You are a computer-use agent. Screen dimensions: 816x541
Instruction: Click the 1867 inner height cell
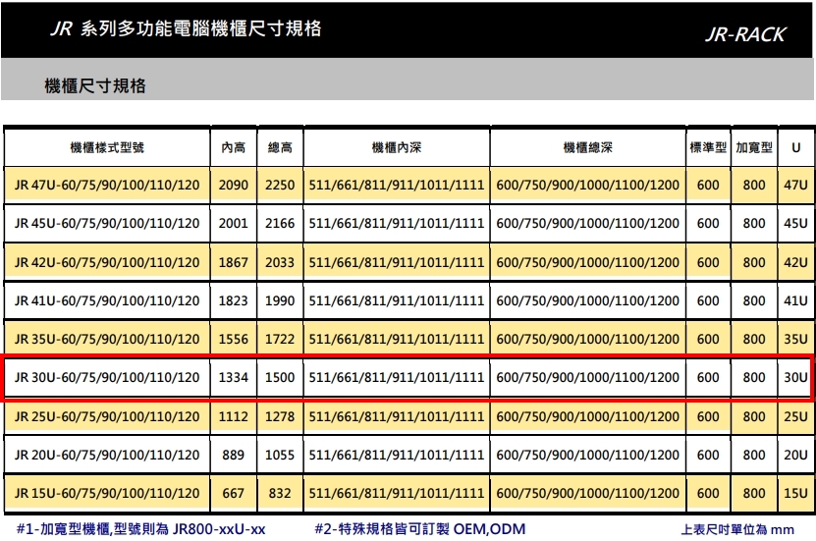click(x=233, y=262)
